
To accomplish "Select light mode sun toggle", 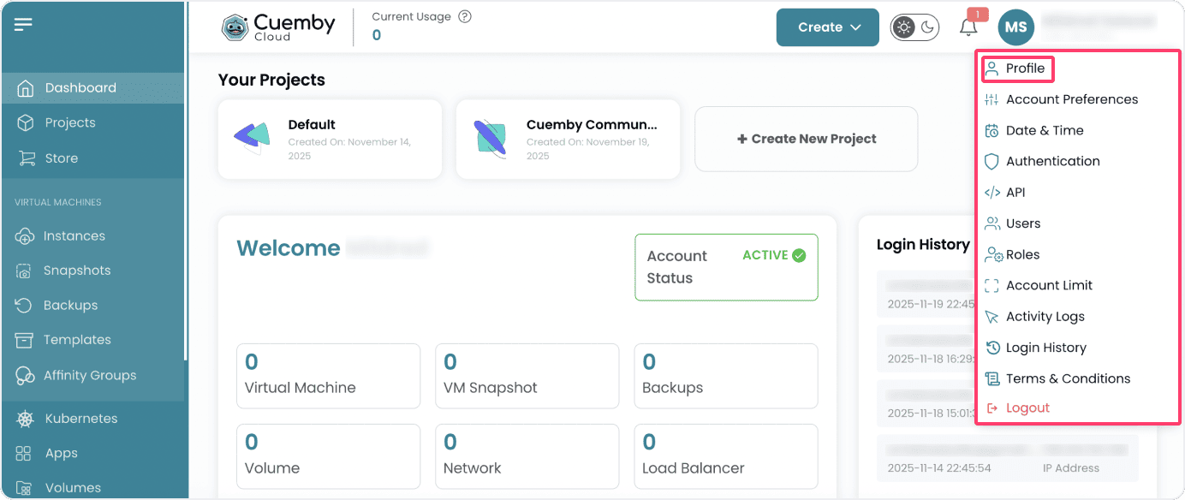I will click(x=903, y=27).
